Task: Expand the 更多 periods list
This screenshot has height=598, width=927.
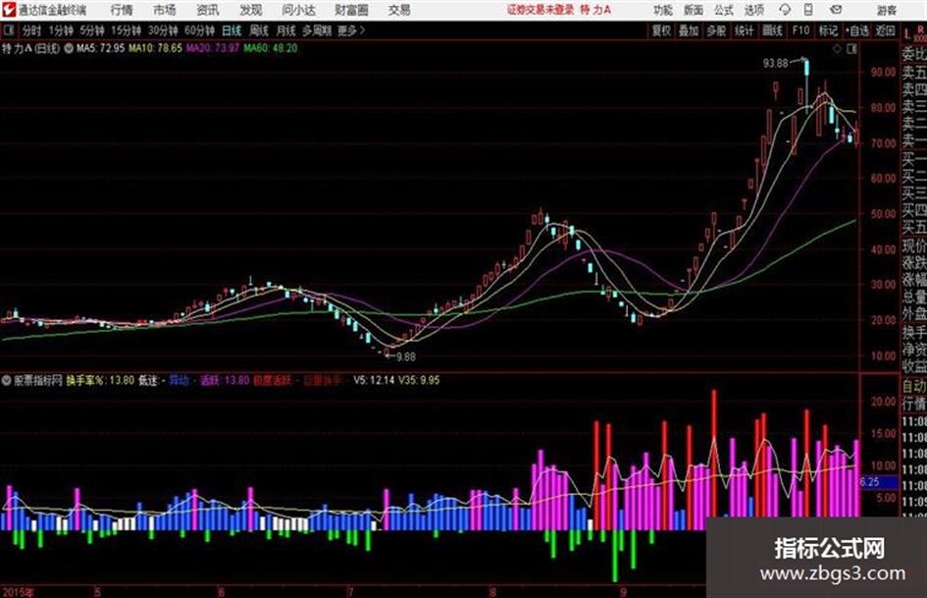Action: tap(351, 30)
